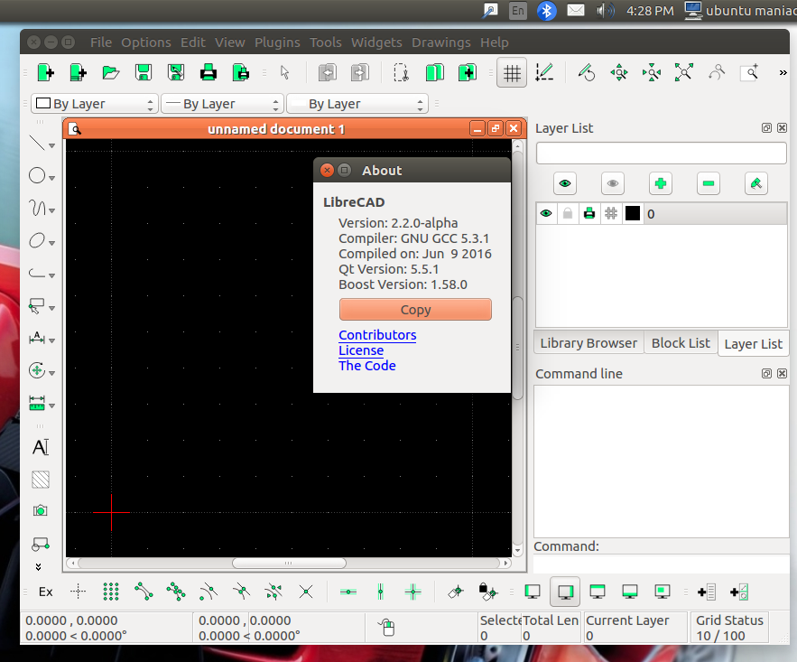Open the line width By Layer dropdown
797x662 pixels.
coord(222,104)
